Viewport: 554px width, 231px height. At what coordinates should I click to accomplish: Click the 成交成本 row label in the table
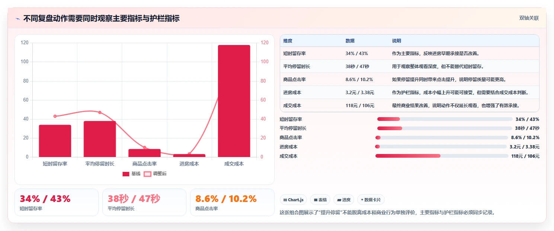(x=292, y=105)
